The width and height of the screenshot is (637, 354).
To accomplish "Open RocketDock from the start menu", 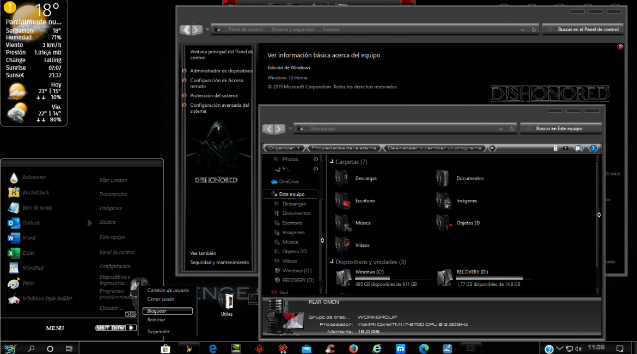I will (28, 193).
